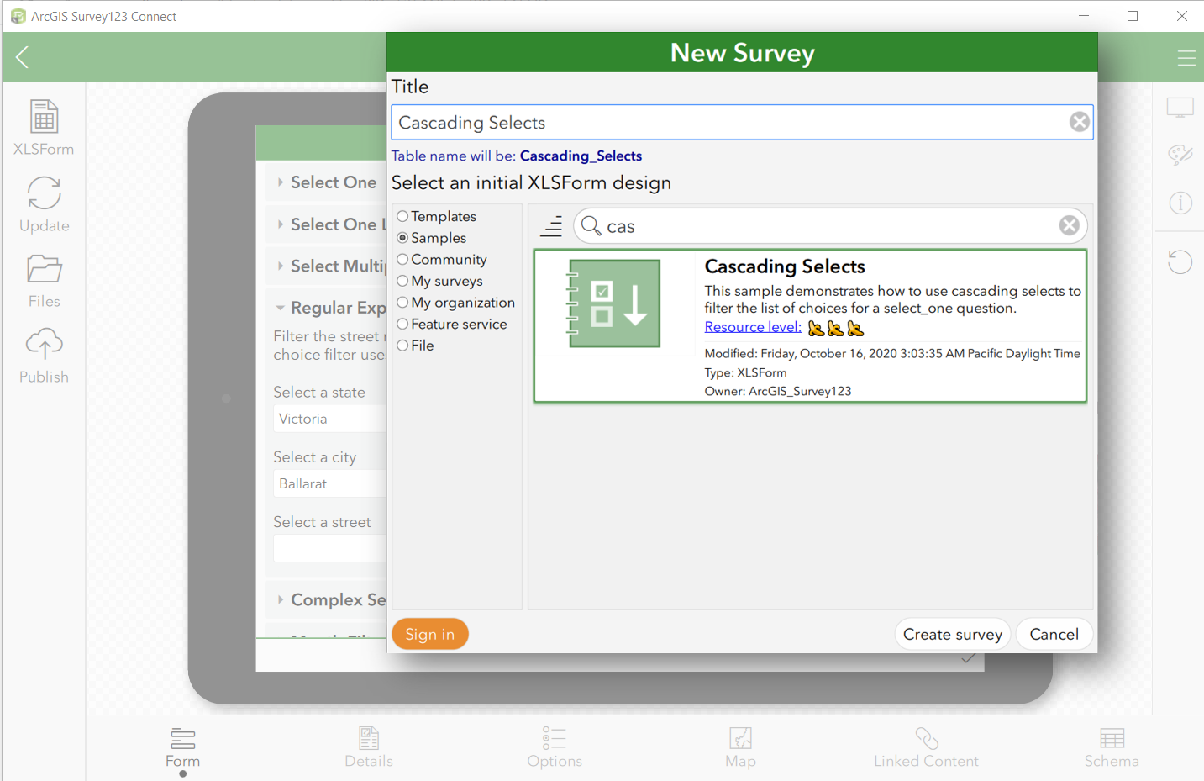Open the hamburger menu at top right
The height and width of the screenshot is (781, 1204).
(1186, 57)
